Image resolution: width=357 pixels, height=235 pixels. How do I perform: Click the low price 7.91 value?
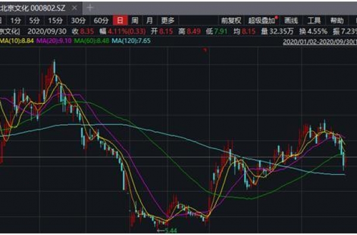(220, 31)
